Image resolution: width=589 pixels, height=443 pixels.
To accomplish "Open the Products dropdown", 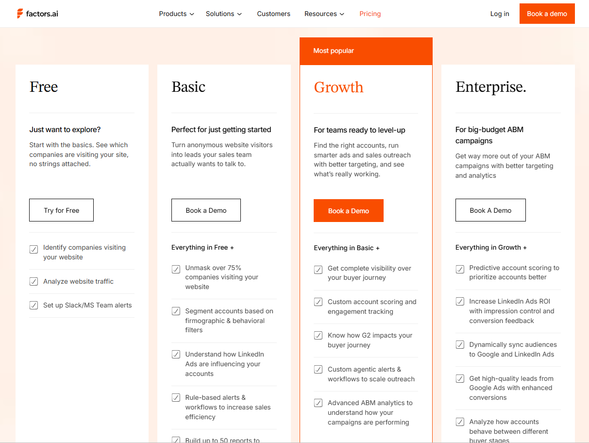I will point(176,14).
